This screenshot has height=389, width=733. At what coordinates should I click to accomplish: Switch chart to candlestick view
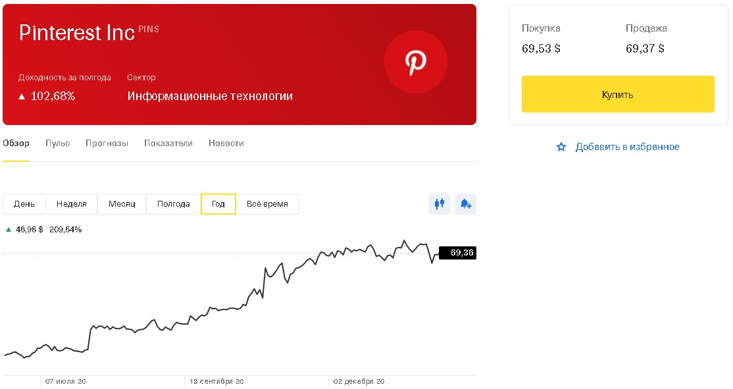coord(439,204)
